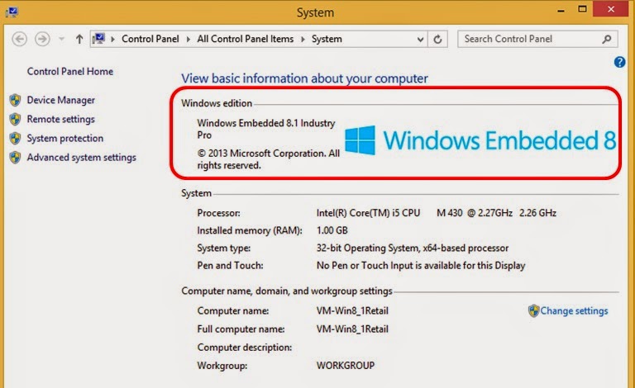Open Device Manager link

pos(60,100)
